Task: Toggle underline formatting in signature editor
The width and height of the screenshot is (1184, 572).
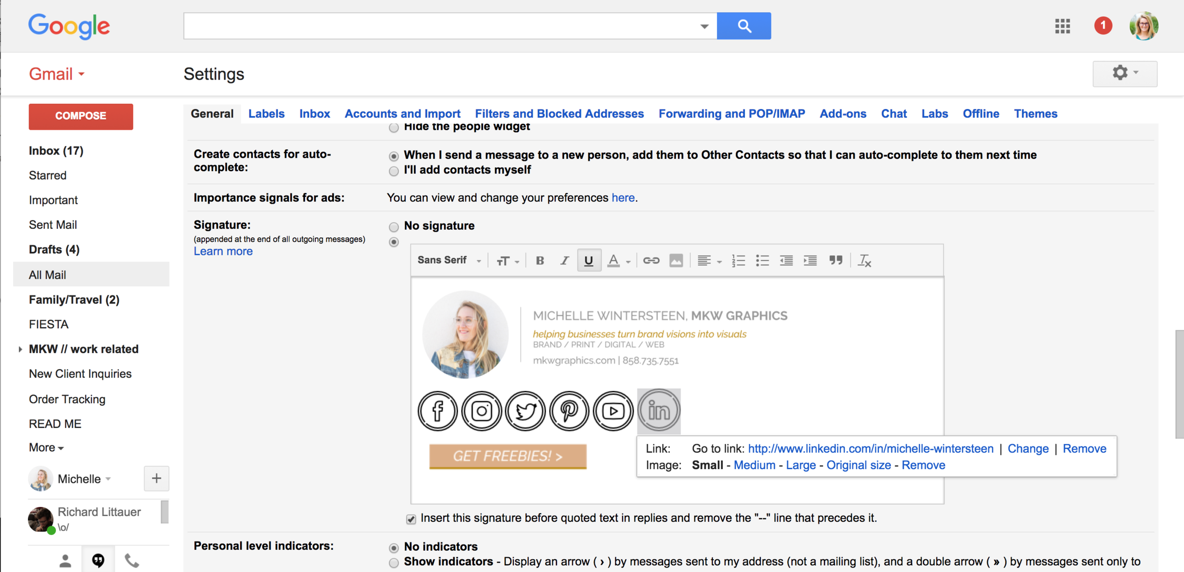Action: pos(589,261)
